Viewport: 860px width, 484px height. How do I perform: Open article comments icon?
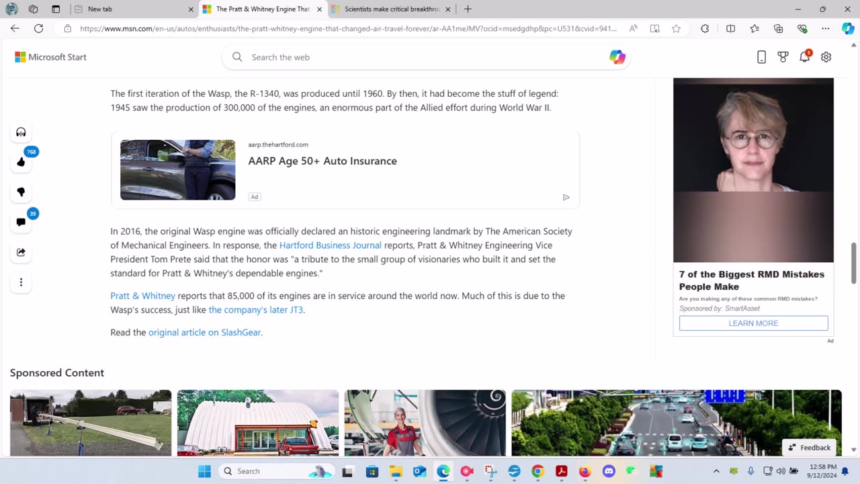21,222
